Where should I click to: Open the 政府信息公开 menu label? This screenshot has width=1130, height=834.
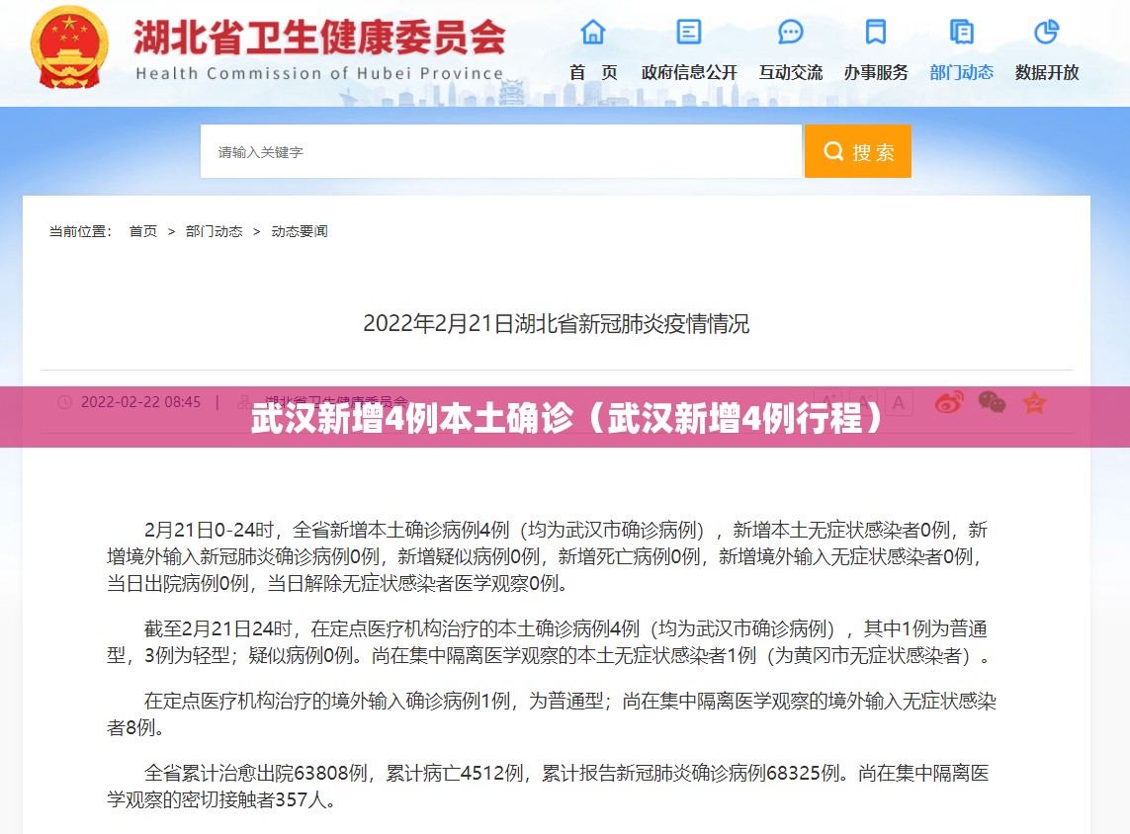pos(689,73)
